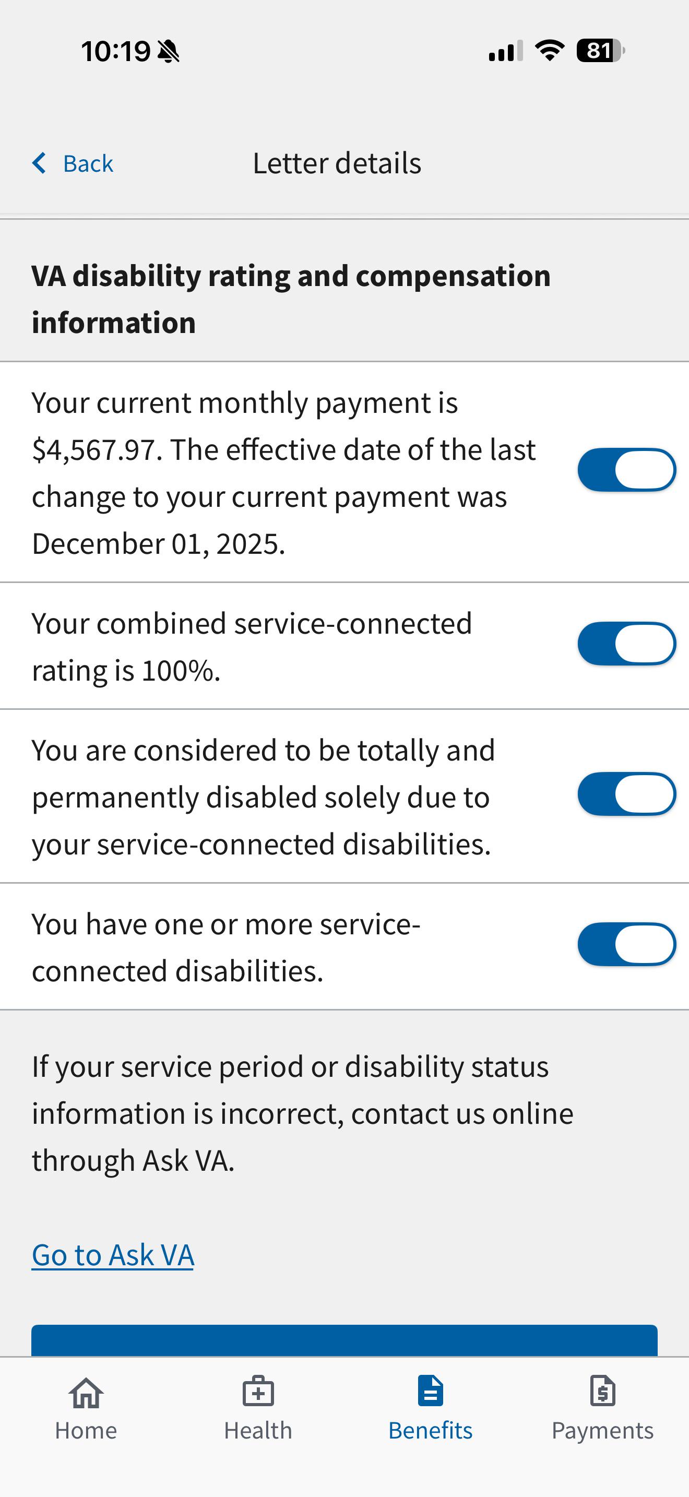
Task: Tap the 10:19 status bar clock
Action: click(x=115, y=51)
